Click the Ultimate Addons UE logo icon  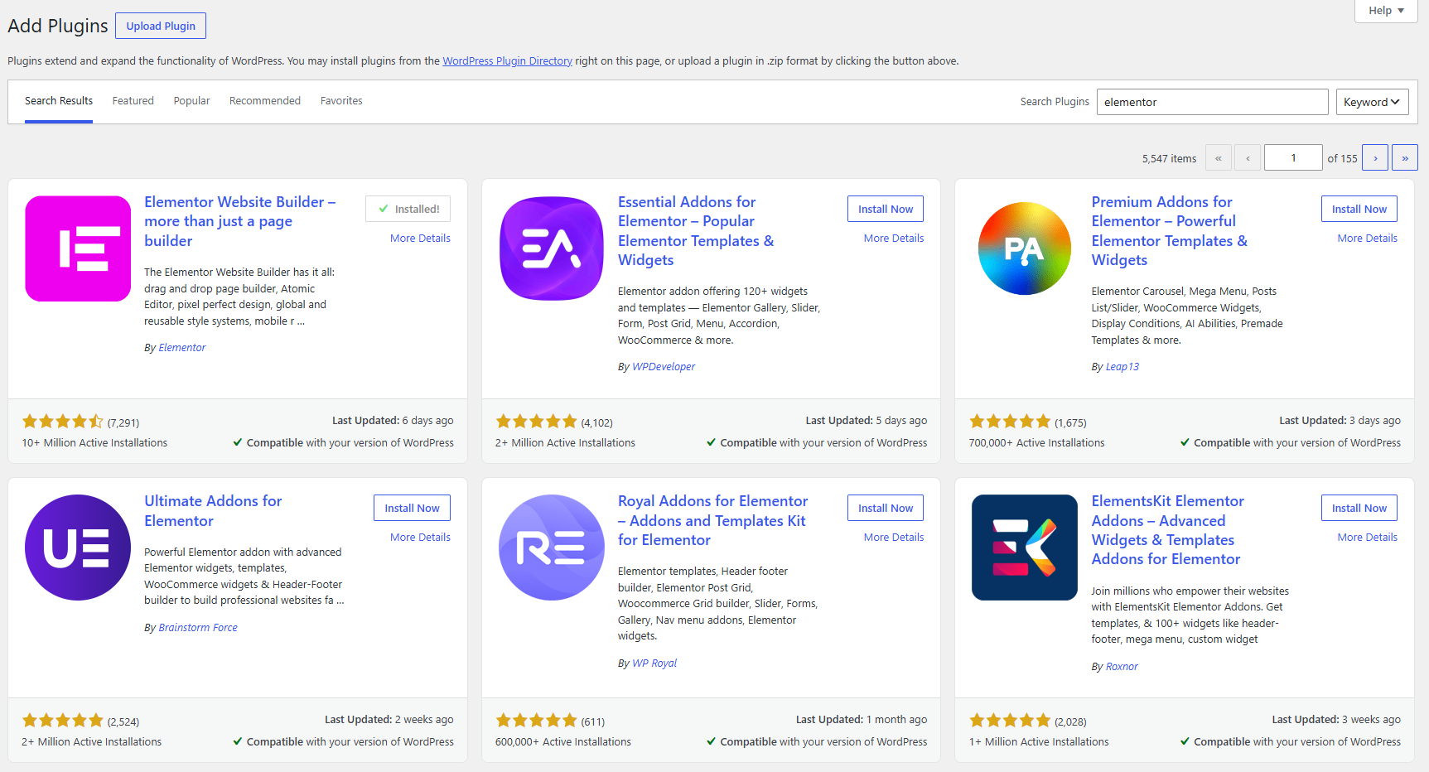tap(78, 548)
